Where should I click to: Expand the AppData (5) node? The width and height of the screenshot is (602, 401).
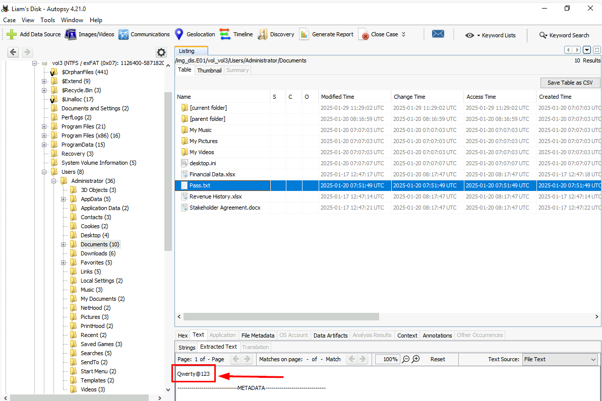(64, 199)
